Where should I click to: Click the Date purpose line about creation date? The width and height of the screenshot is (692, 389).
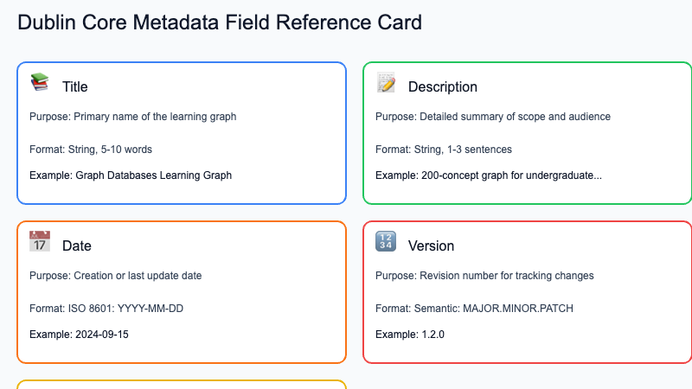pos(115,276)
